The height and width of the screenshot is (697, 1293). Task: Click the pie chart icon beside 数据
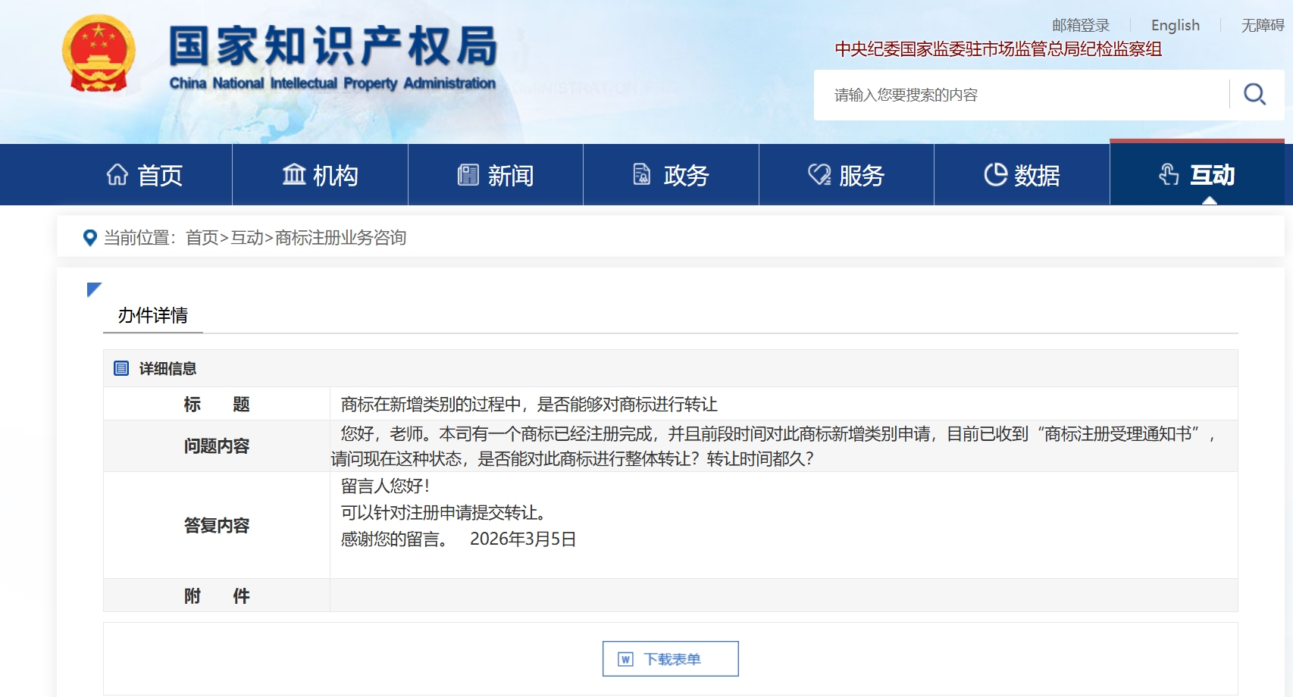point(995,175)
